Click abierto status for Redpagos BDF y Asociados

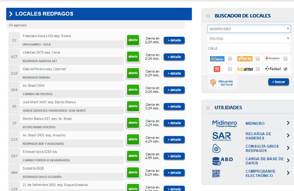[x=133, y=139]
